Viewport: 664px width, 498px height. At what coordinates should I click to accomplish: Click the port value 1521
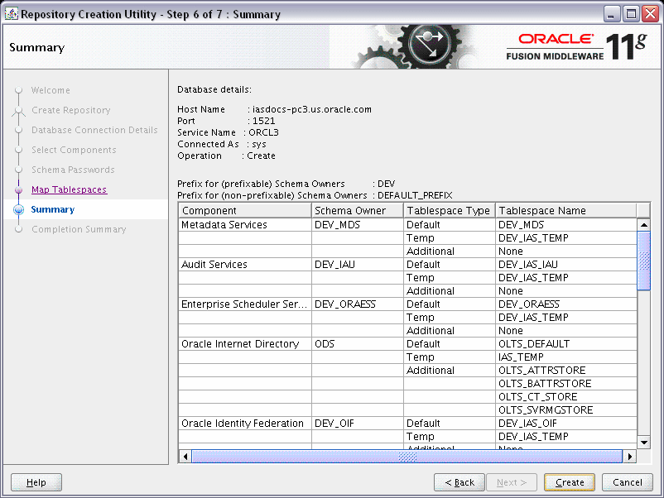pos(263,121)
